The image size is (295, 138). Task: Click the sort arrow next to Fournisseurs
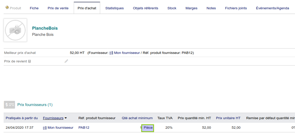[x=66, y=118]
